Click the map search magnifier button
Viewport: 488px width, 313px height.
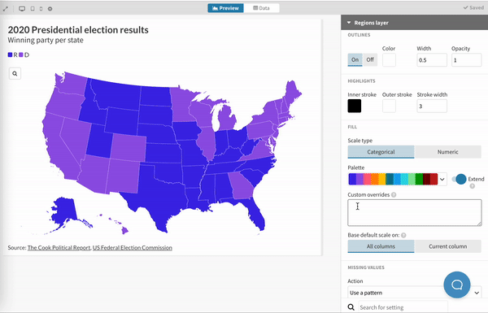[x=15, y=74]
